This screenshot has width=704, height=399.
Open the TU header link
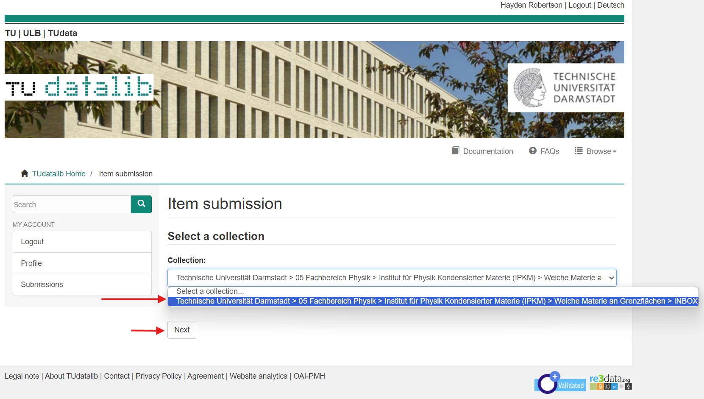[11, 33]
